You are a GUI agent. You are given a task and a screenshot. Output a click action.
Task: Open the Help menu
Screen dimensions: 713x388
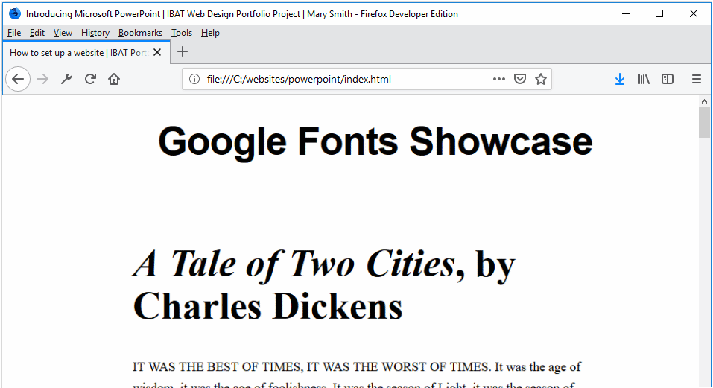tap(210, 33)
